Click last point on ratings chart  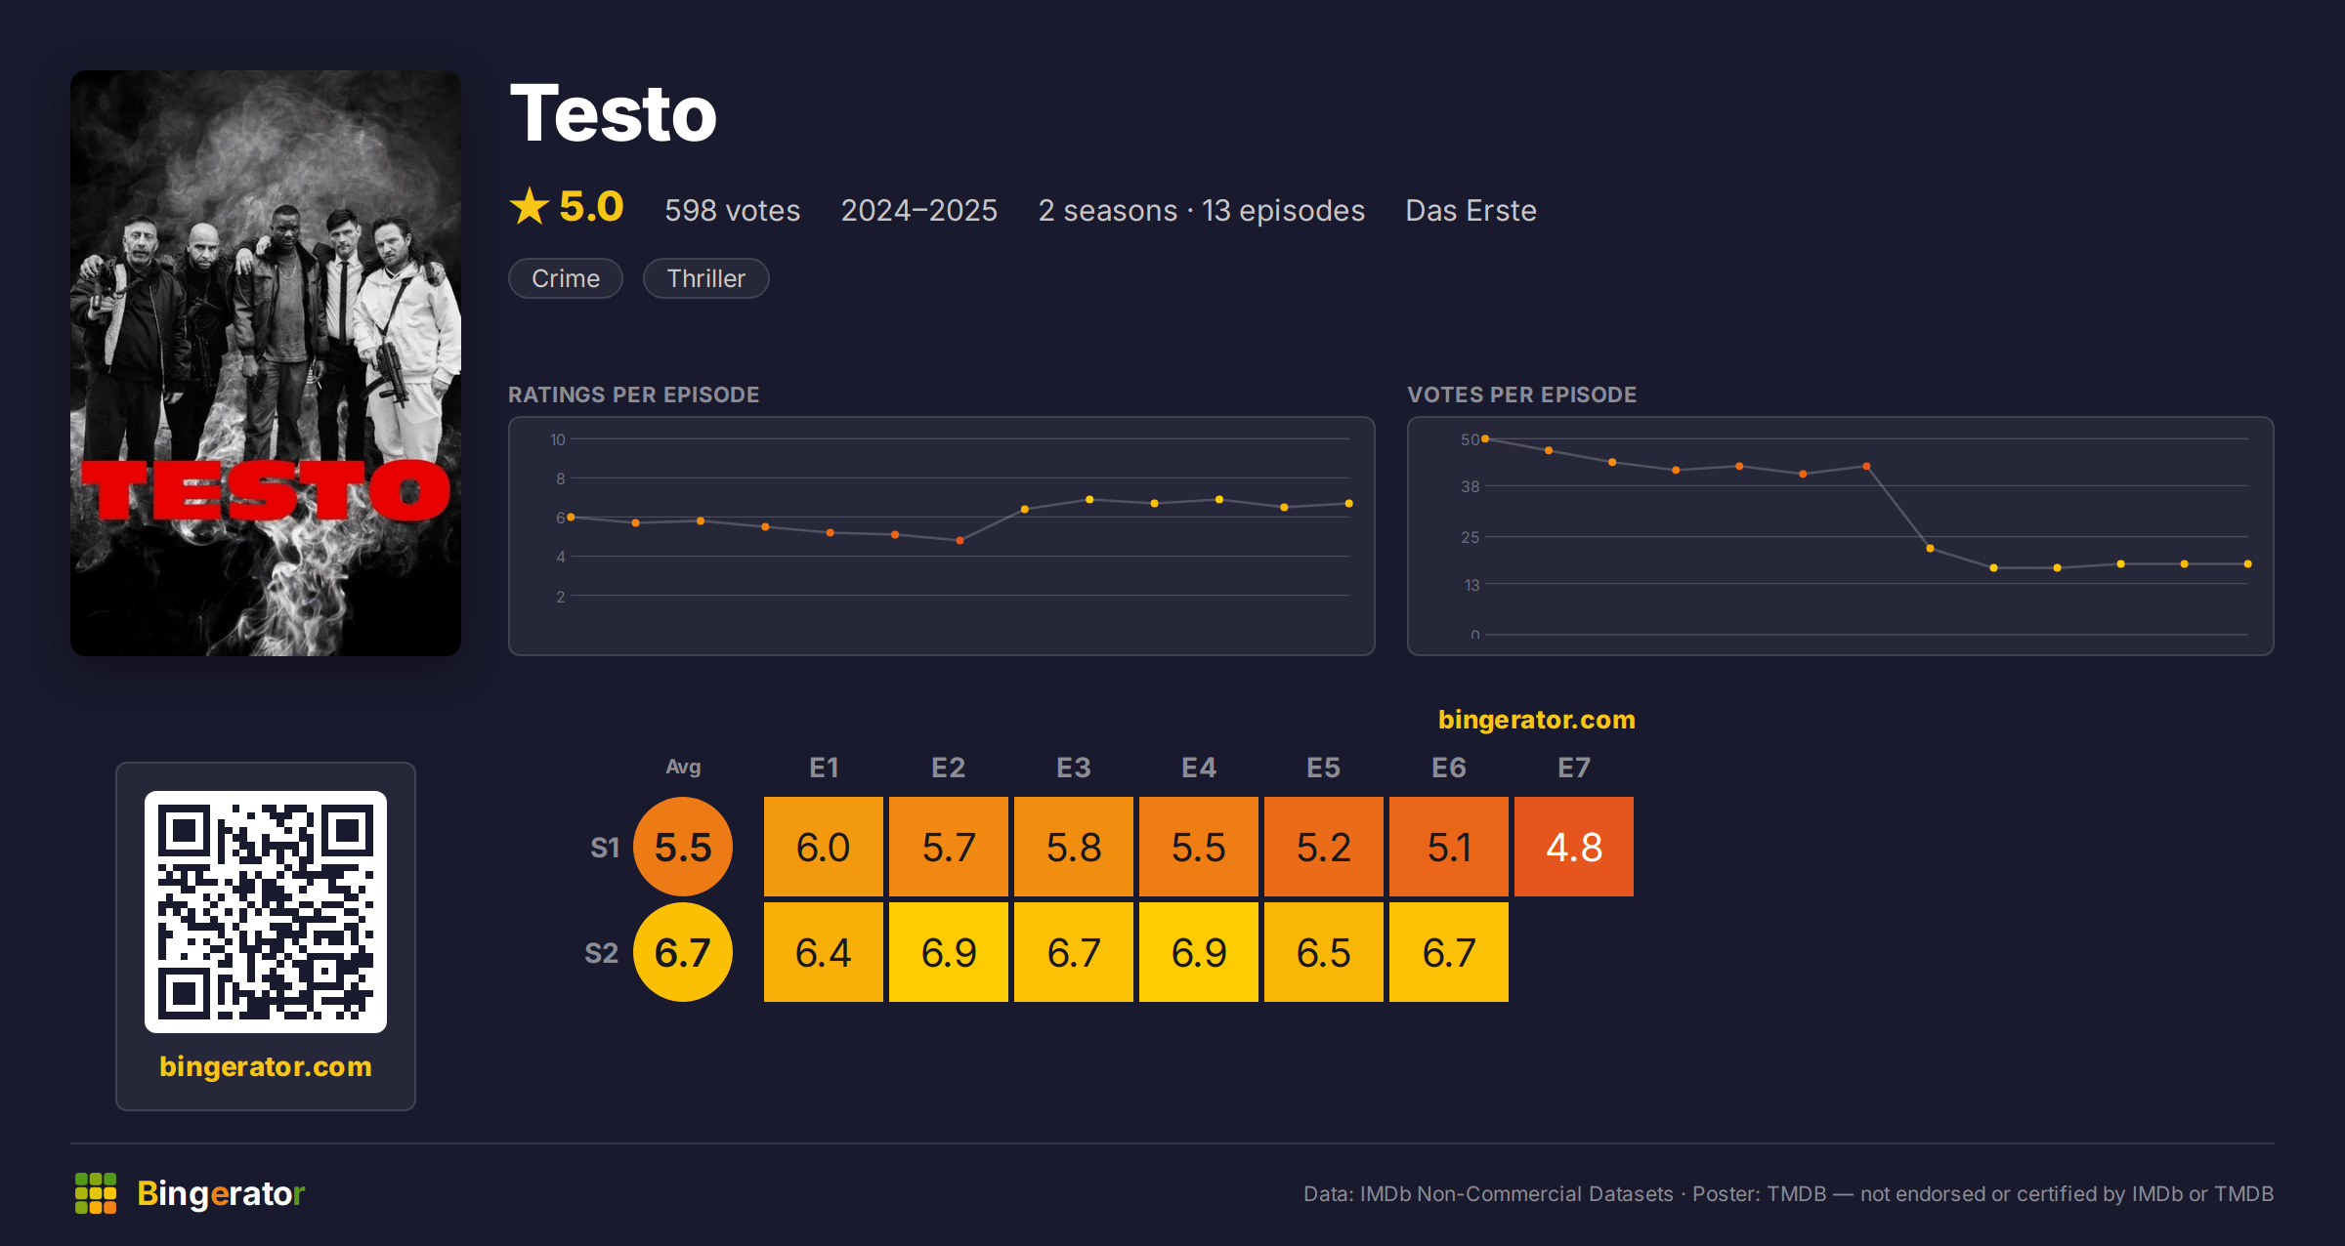click(1349, 504)
